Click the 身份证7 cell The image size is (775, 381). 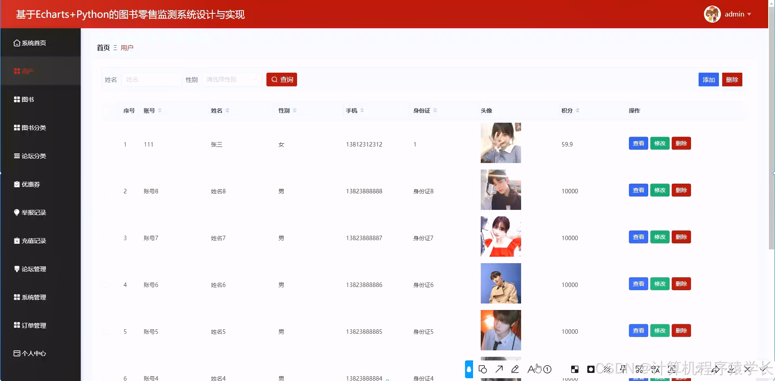coord(423,238)
